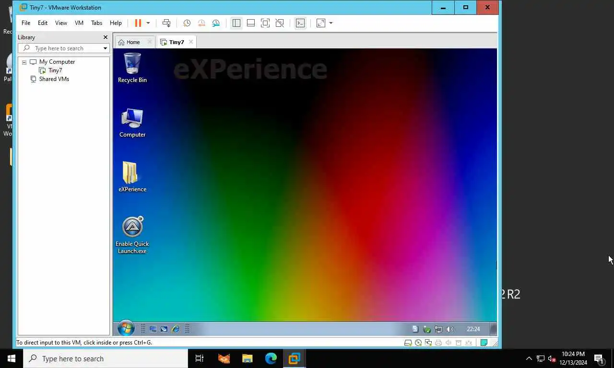Screen dimensions: 614x368
Task: Open the Library search filter dropdown
Action: click(105, 48)
